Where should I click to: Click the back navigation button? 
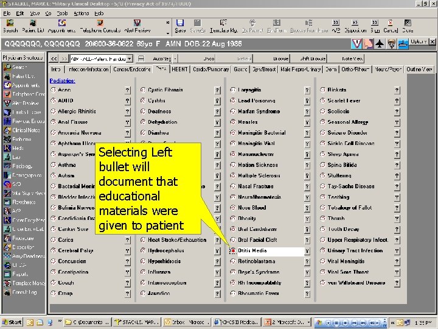pyautogui.click(x=54, y=58)
